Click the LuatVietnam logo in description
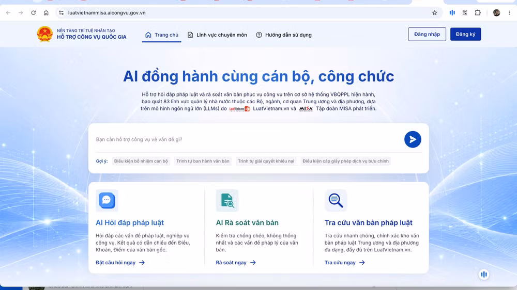This screenshot has height=290, width=517. point(240,109)
